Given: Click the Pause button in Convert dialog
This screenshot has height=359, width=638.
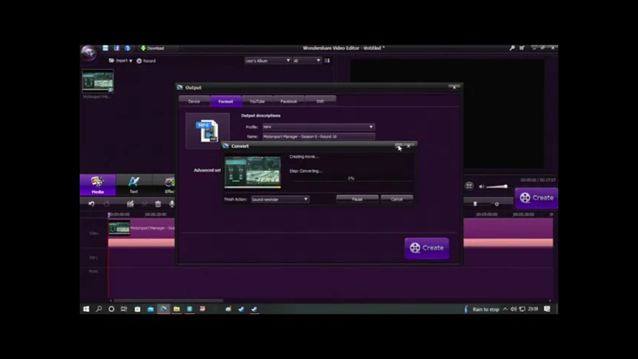Looking at the screenshot, I should pyautogui.click(x=357, y=199).
